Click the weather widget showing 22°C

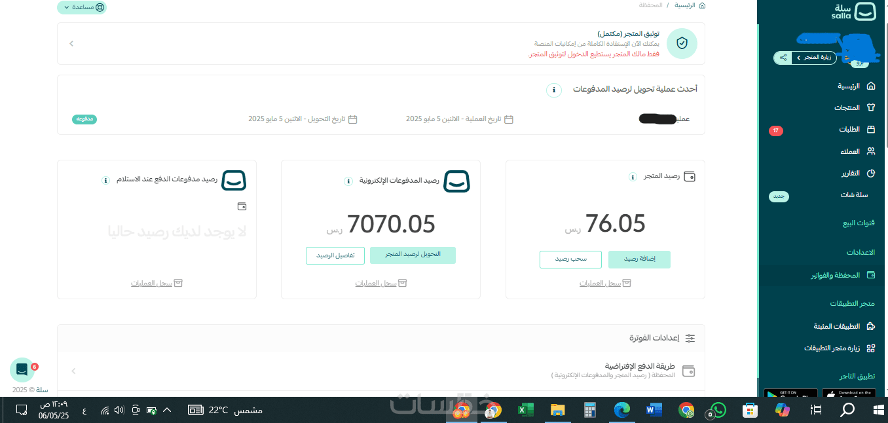tap(226, 410)
